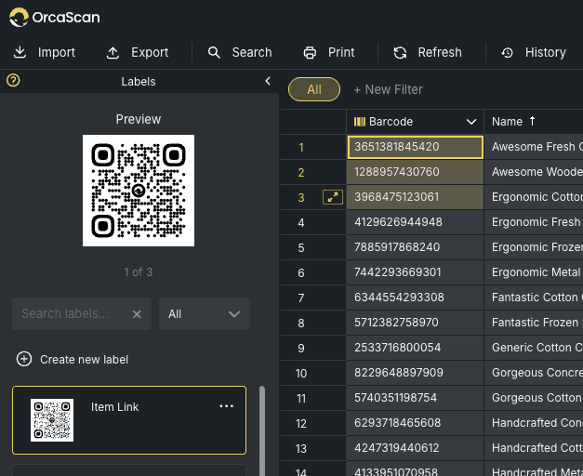Screen dimensions: 583x476
Task: Click the Ergonomic Metal name cell
Action: click(x=533, y=272)
